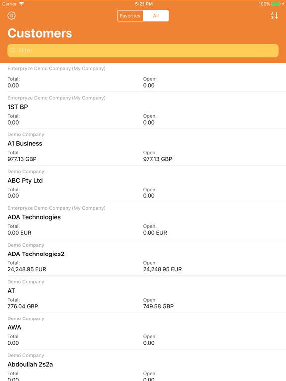
Task: Switch to the All segment
Action: [156, 16]
